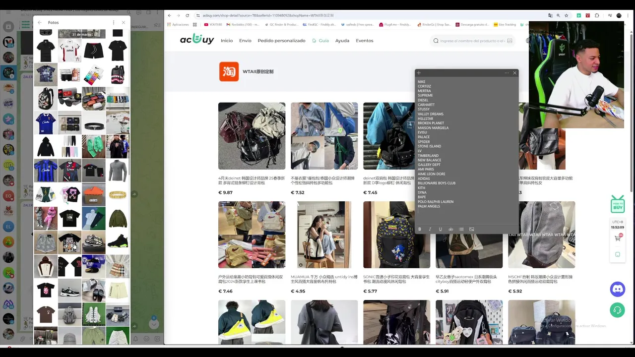Toggle underline in the sticky note
635x357 pixels.
pyautogui.click(x=440, y=229)
